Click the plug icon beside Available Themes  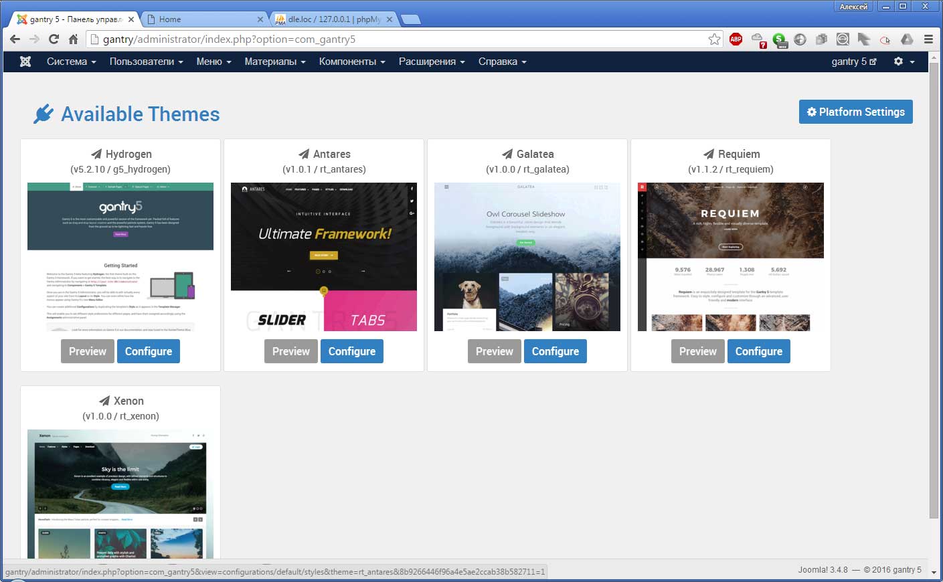tap(44, 114)
